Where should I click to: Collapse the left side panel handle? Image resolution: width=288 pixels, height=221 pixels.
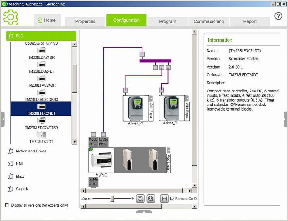[x=3, y=119]
